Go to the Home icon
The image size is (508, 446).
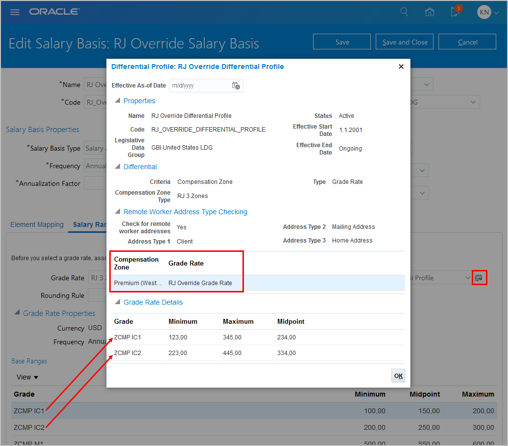[430, 12]
